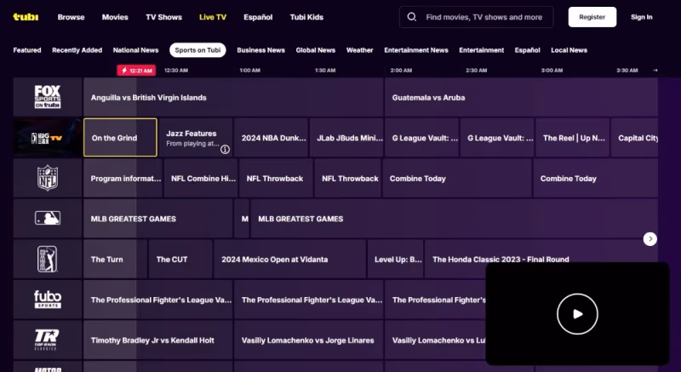Select the 2024 NBA Dunk program
The height and width of the screenshot is (372, 681).
(271, 138)
